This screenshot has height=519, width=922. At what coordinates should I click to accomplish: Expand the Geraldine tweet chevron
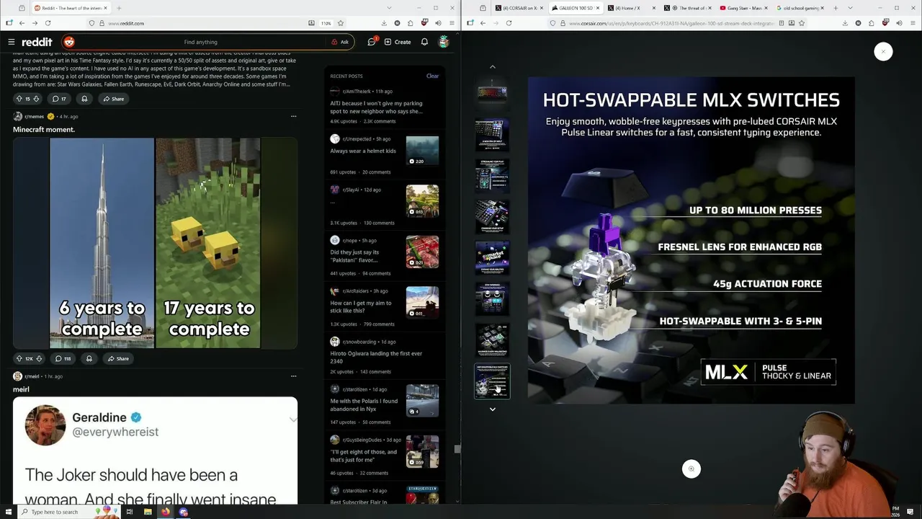click(x=292, y=420)
